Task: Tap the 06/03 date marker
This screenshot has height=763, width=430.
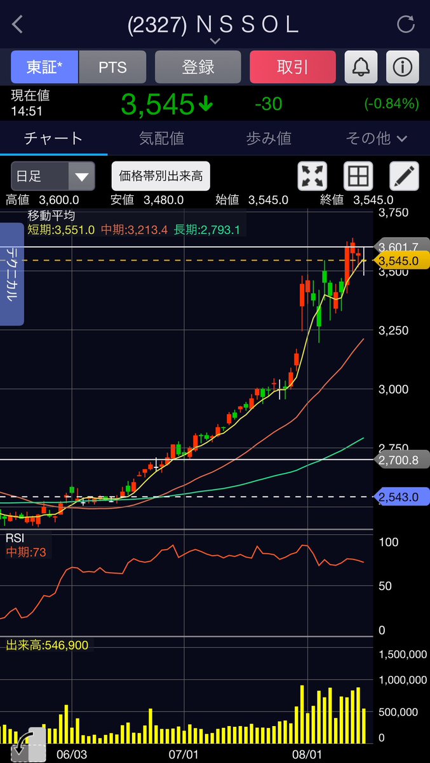Action: 72,753
